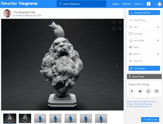Click the plus icon beside Collect Thing

[131, 20]
